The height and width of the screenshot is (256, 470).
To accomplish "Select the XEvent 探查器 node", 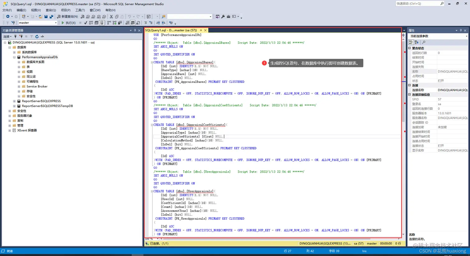I will click(x=27, y=130).
